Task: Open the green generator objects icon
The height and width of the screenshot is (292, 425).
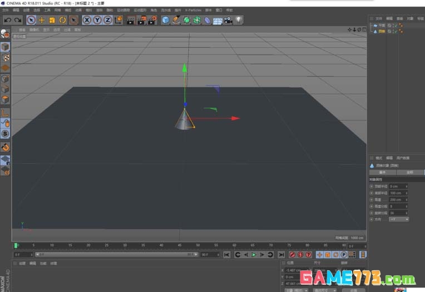Action: 186,20
